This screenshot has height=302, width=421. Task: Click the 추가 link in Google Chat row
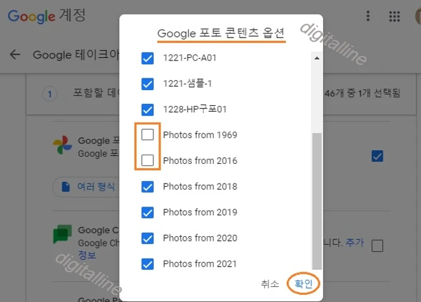(x=355, y=242)
